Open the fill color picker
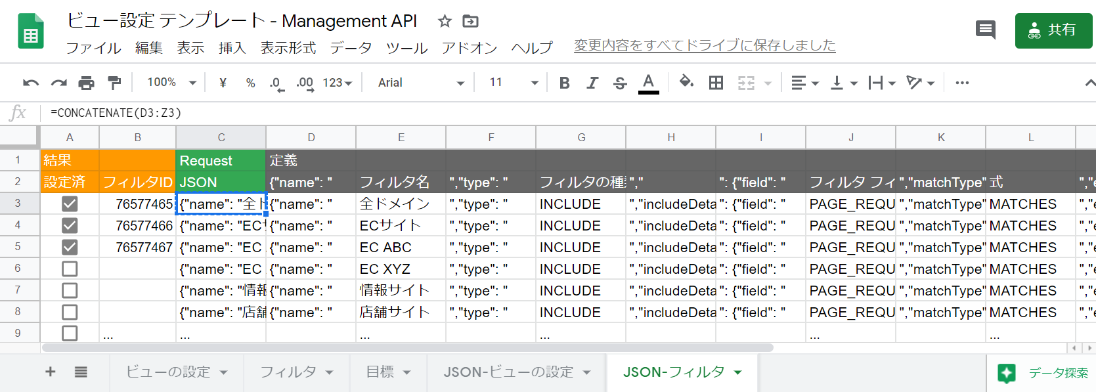 (x=686, y=82)
